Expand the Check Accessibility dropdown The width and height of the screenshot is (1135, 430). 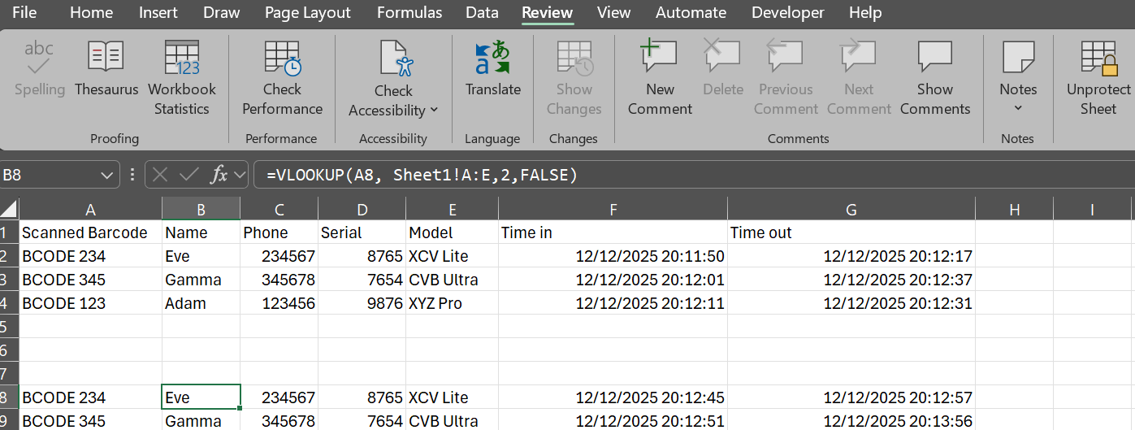[x=433, y=110]
